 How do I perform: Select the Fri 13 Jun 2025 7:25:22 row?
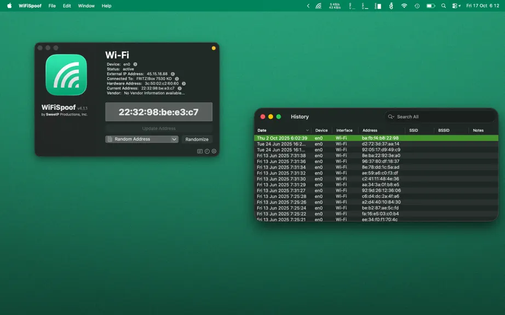(376, 214)
